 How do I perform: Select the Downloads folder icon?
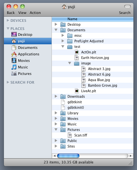pyautogui.click(x=63, y=96)
